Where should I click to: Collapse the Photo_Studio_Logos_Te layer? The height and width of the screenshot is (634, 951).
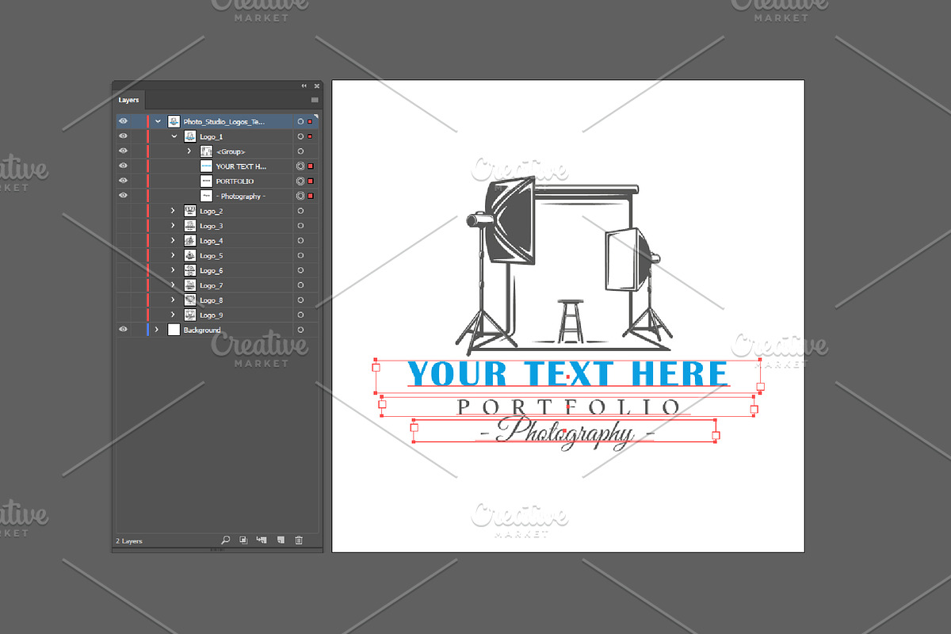[x=158, y=122]
